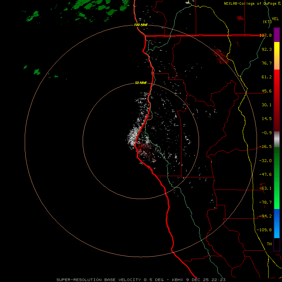Select the 76.7 legend value

click(x=267, y=63)
